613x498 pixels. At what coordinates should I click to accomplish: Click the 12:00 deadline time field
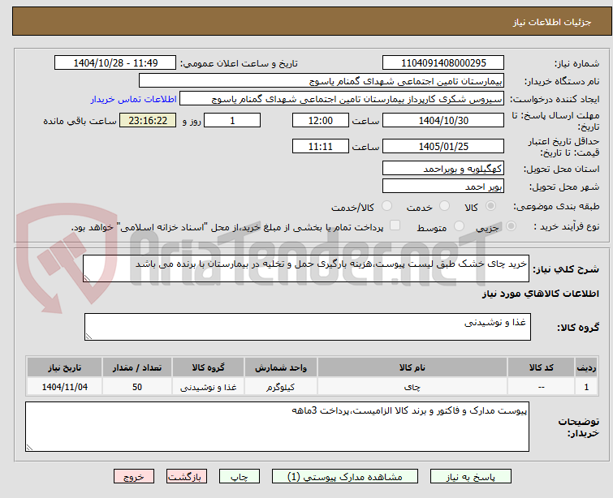coord(320,120)
